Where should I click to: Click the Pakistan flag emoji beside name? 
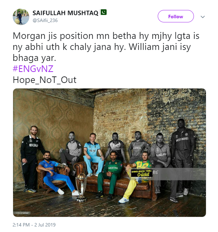(x=104, y=12)
